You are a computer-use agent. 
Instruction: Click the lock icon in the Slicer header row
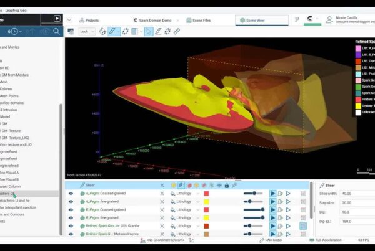coord(227,185)
